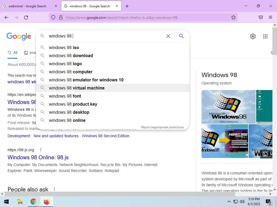Open a new browser tab
Viewport: 277px width, 207px height.
tap(127, 6)
